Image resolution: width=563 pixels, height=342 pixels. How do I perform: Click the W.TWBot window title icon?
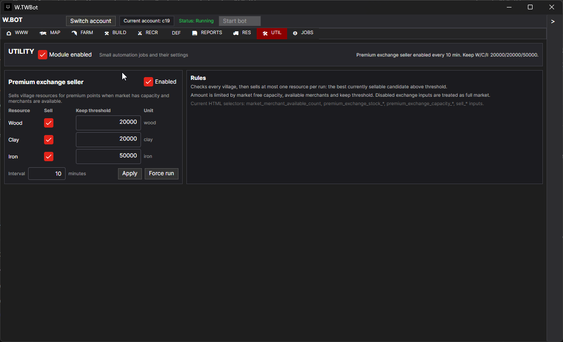[x=7, y=7]
